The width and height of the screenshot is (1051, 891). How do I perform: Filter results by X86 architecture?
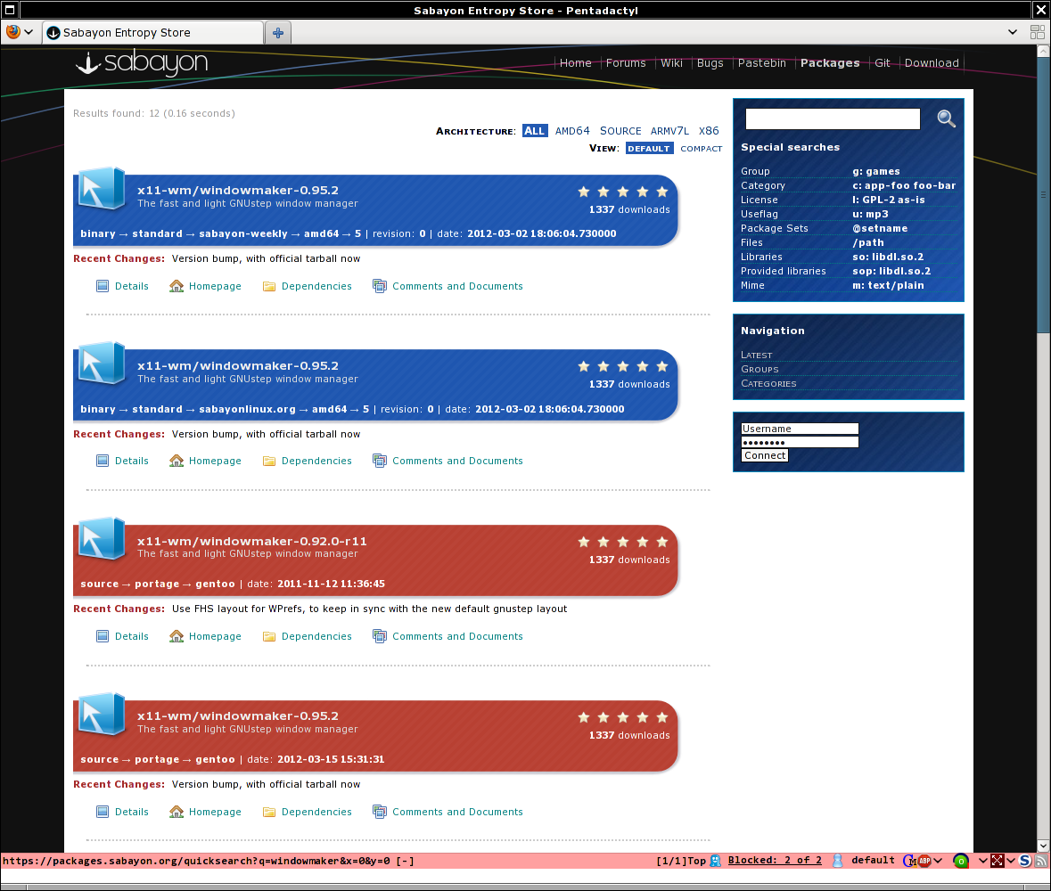709,131
